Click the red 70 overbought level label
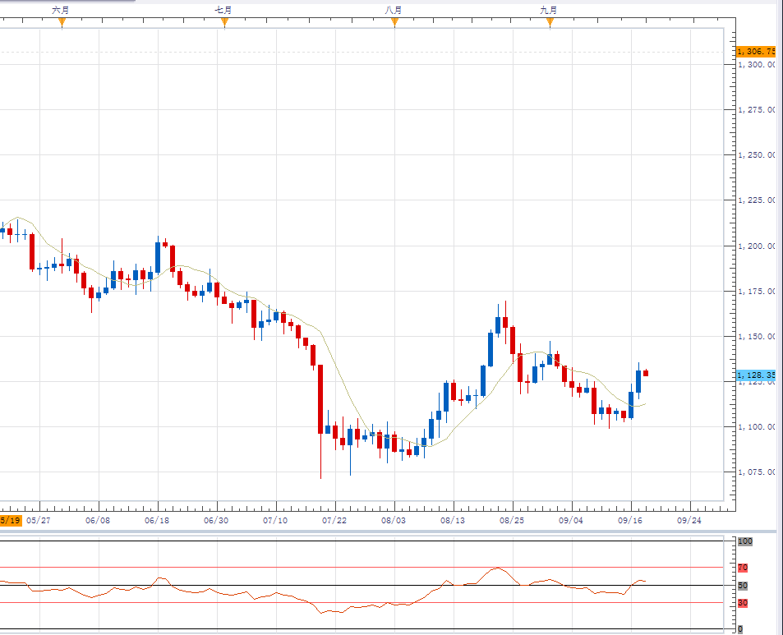Viewport: 783px width, 635px height. (x=742, y=568)
